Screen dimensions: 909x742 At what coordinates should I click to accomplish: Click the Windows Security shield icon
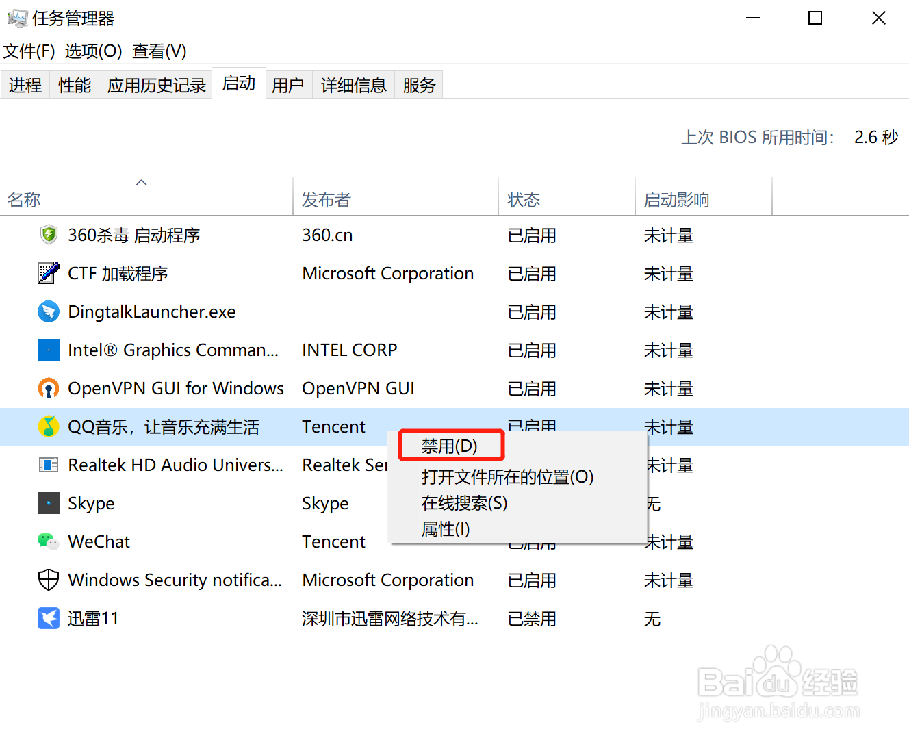pos(49,580)
